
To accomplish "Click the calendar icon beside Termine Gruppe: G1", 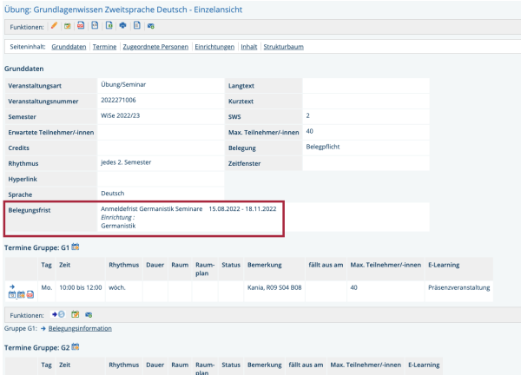I will pos(76,247).
